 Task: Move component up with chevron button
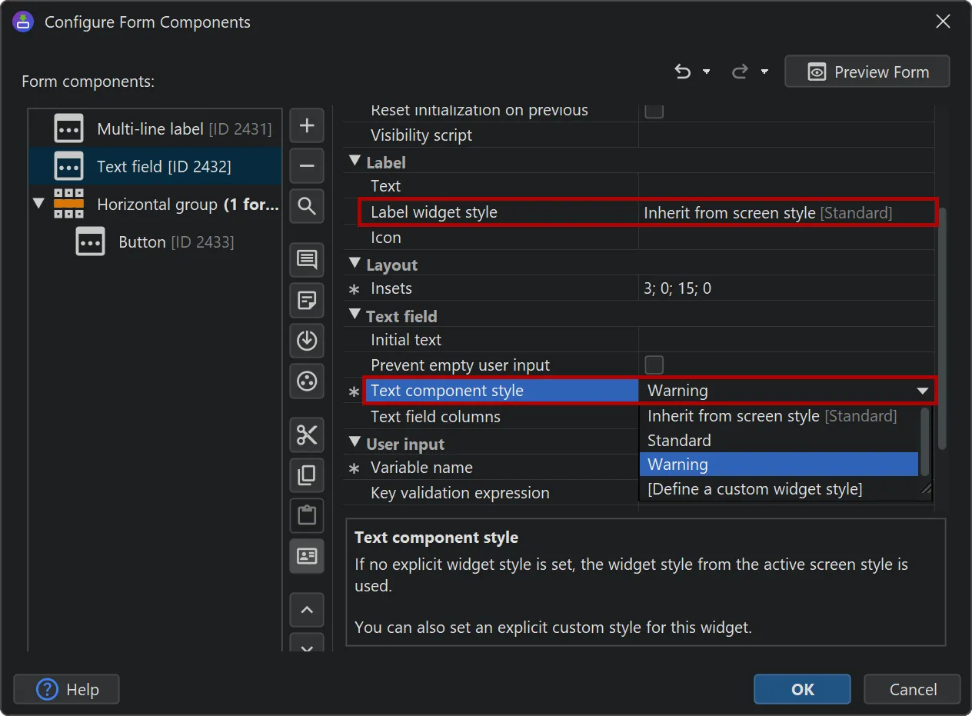pos(307,610)
